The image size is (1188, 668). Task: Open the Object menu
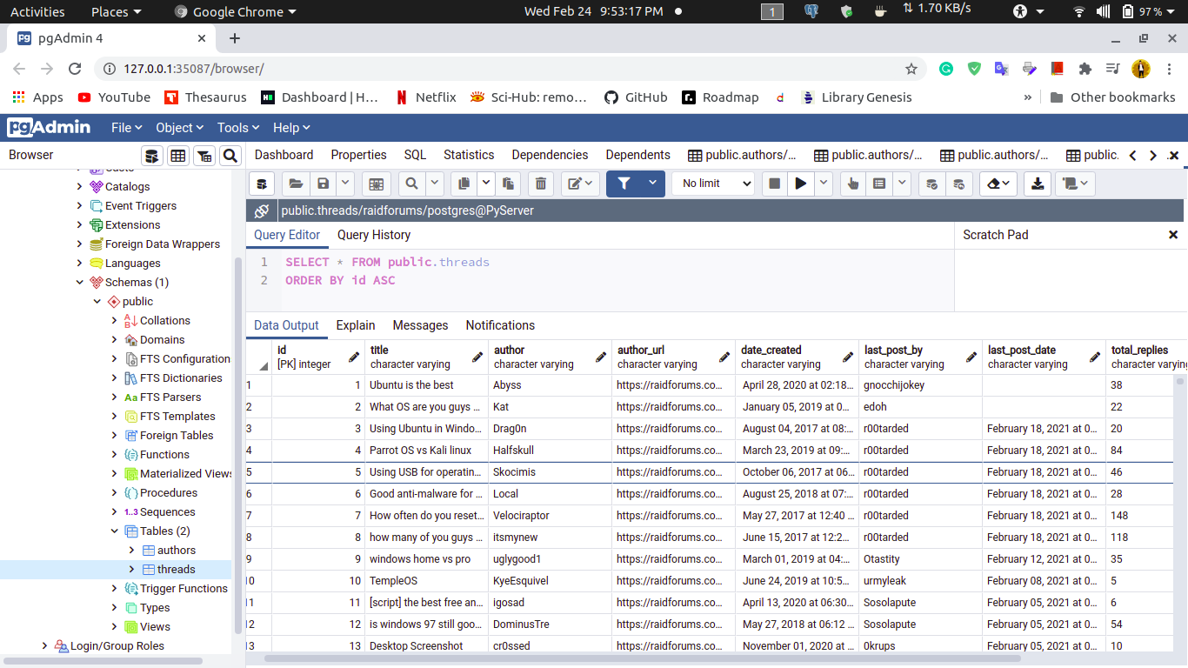pyautogui.click(x=179, y=128)
